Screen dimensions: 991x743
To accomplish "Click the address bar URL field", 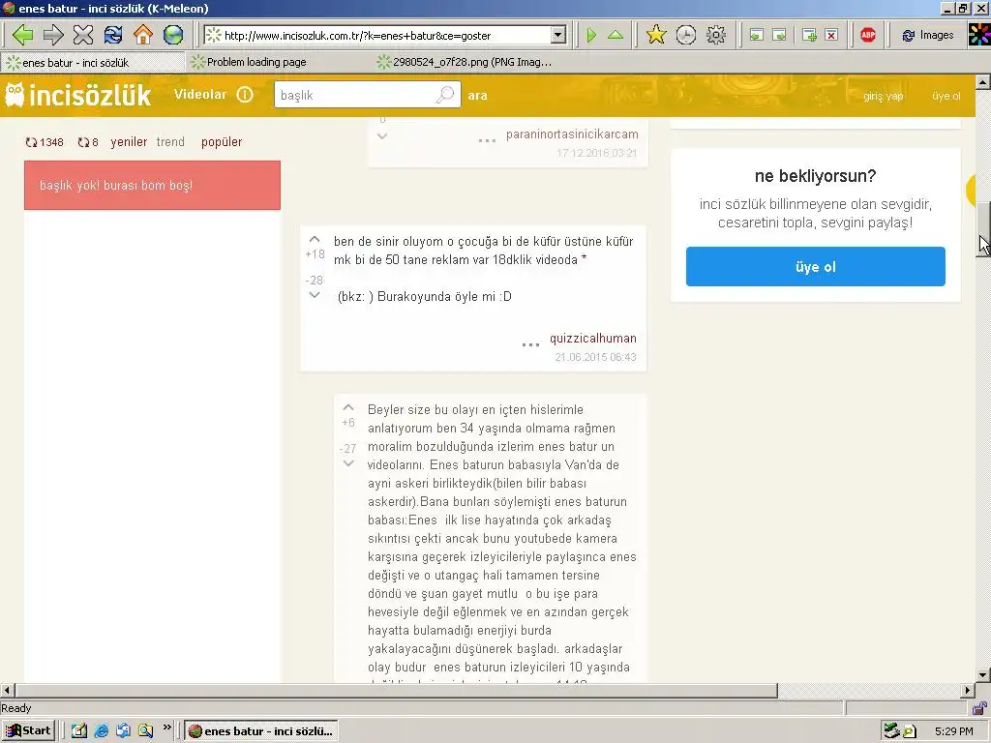I will 385,36.
